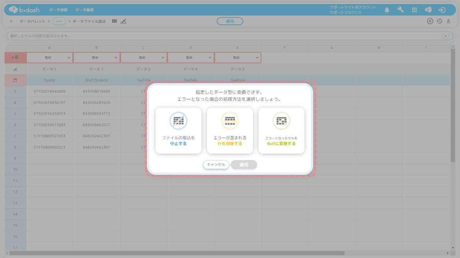The image size is (460, 258).
Task: Click the back arrow beside データパレット
Action: [11, 21]
